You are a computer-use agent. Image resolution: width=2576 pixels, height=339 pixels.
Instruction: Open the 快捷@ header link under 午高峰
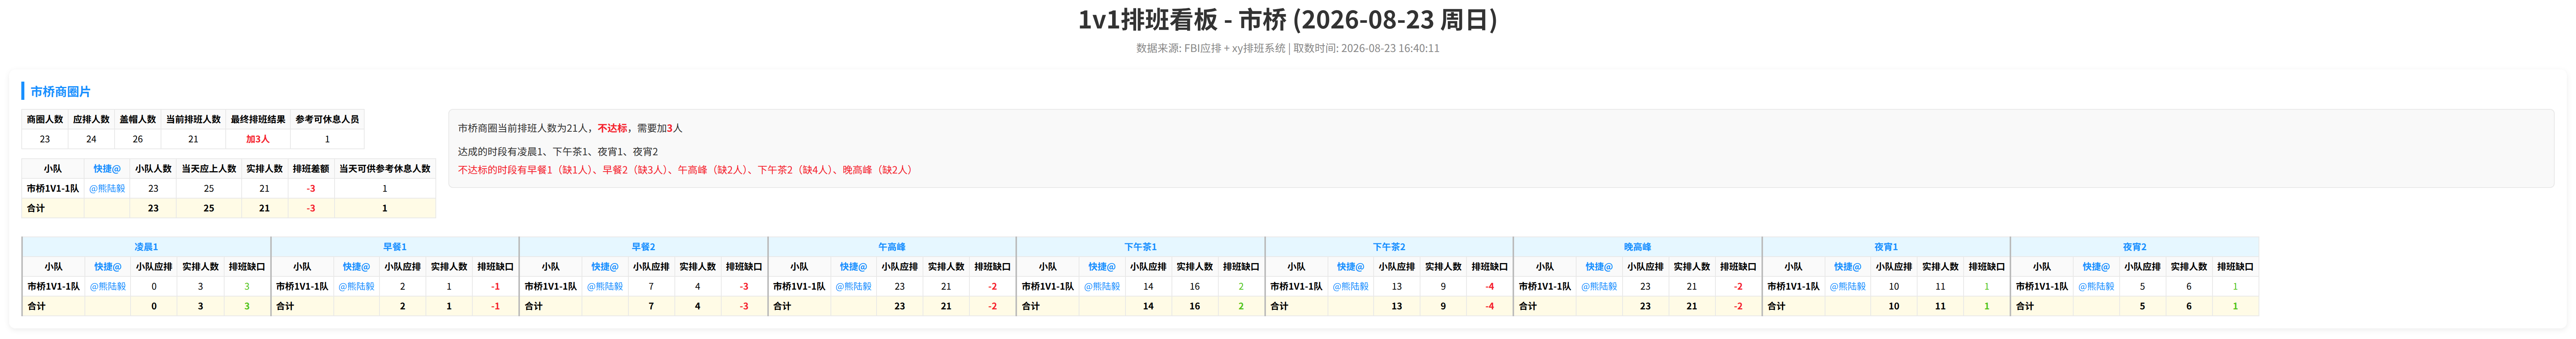(853, 267)
